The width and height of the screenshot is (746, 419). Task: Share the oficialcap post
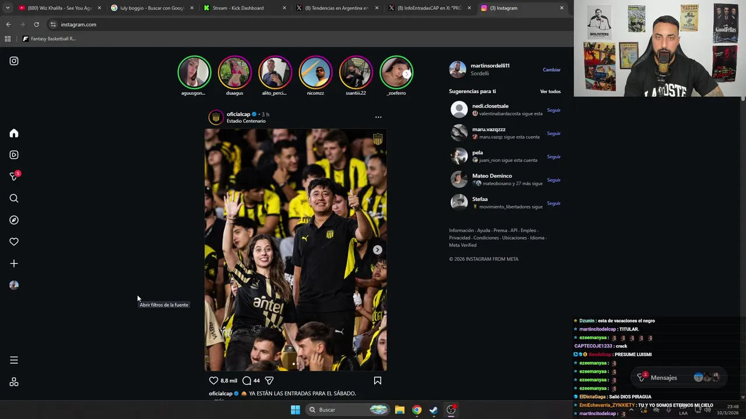pos(269,381)
